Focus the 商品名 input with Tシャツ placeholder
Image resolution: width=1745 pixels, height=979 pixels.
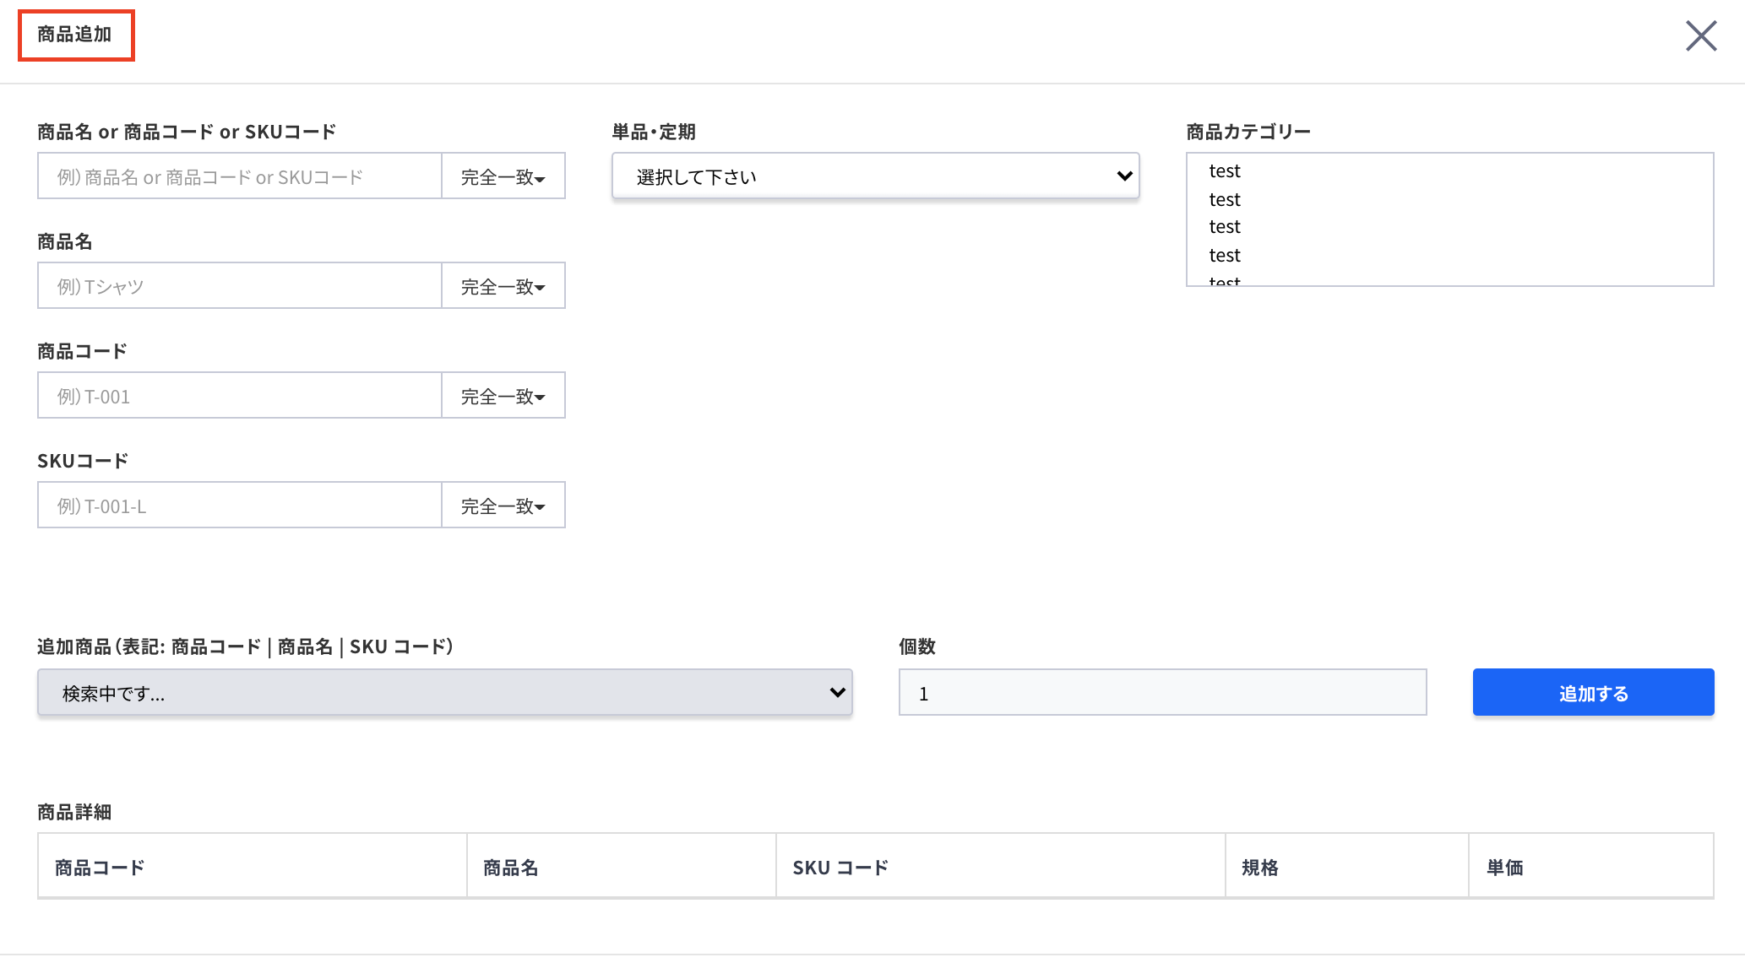point(240,285)
